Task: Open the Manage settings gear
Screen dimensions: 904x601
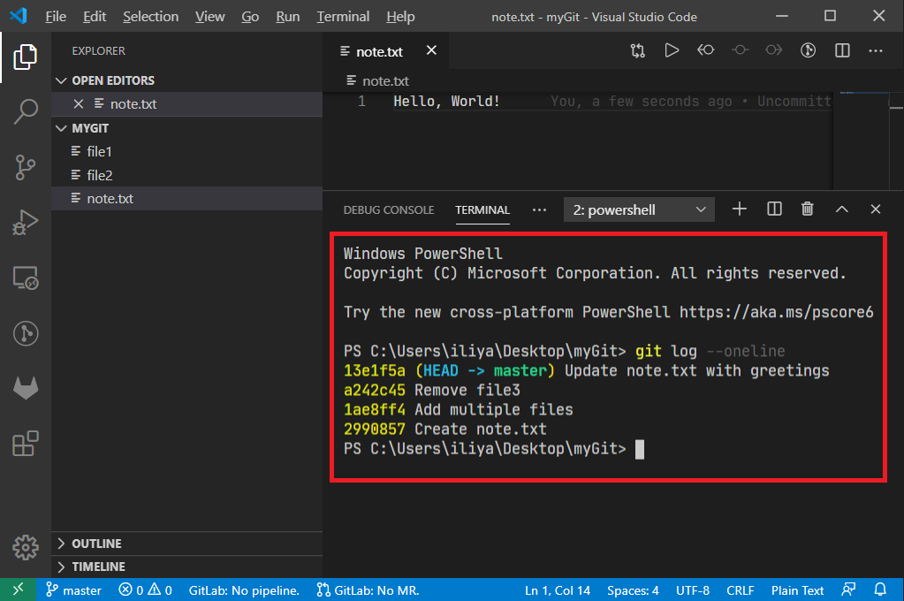Action: [26, 547]
